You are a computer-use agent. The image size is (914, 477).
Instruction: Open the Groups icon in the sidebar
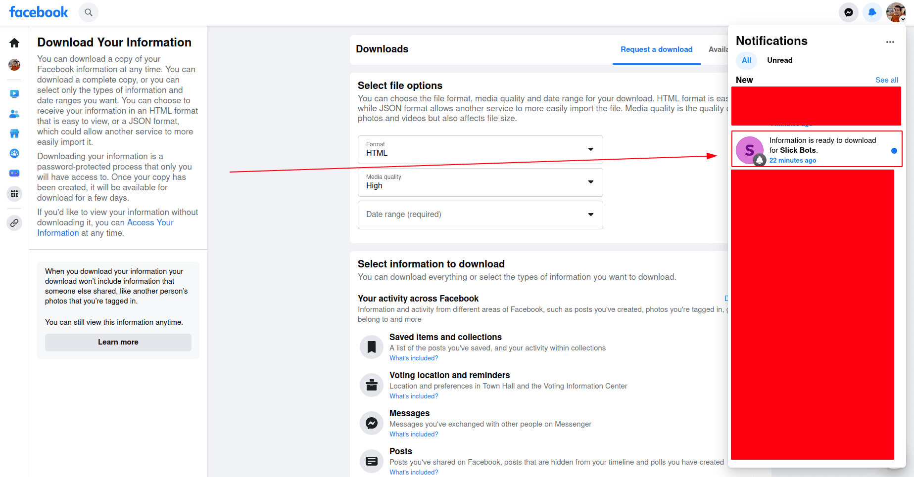14,153
